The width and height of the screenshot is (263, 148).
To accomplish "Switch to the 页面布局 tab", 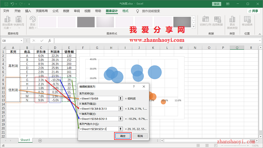I will tap(42, 11).
